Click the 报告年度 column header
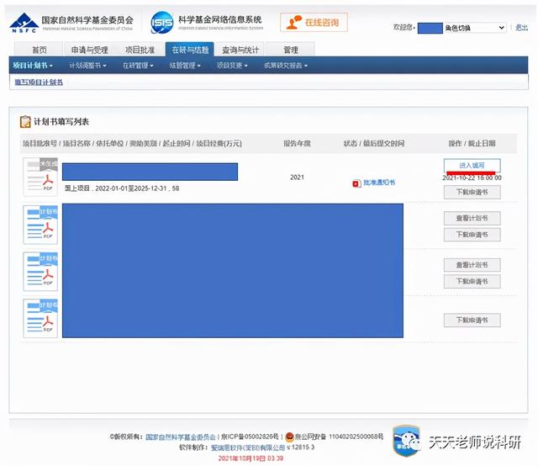This screenshot has height=466, width=538. click(x=297, y=144)
